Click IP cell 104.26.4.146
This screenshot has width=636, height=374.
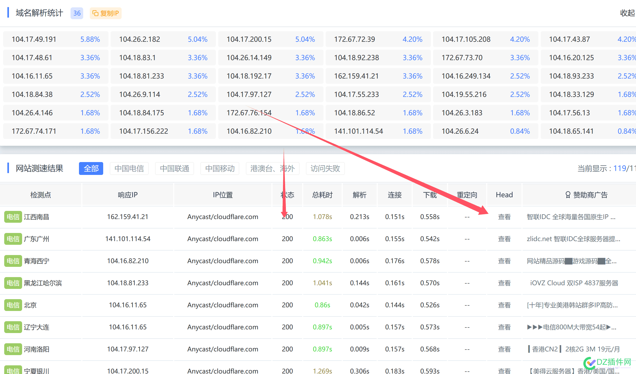pyautogui.click(x=56, y=113)
